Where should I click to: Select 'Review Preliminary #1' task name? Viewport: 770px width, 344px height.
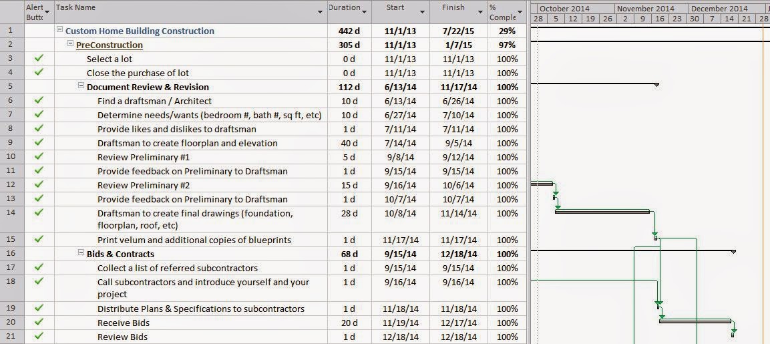click(x=144, y=157)
